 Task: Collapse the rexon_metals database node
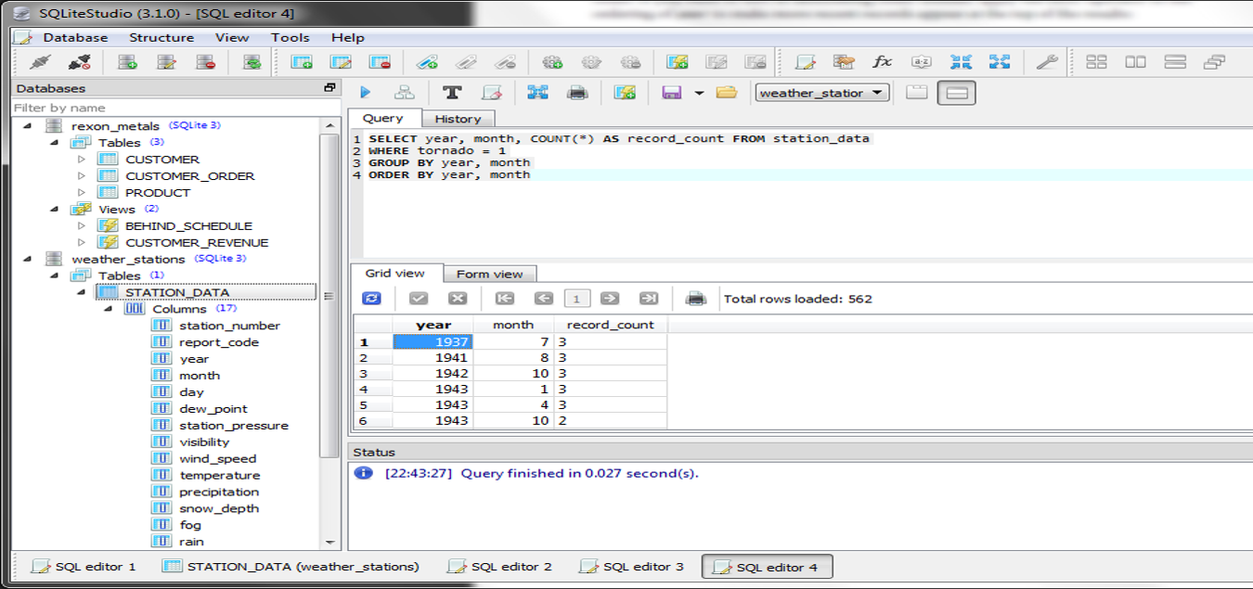click(x=27, y=126)
